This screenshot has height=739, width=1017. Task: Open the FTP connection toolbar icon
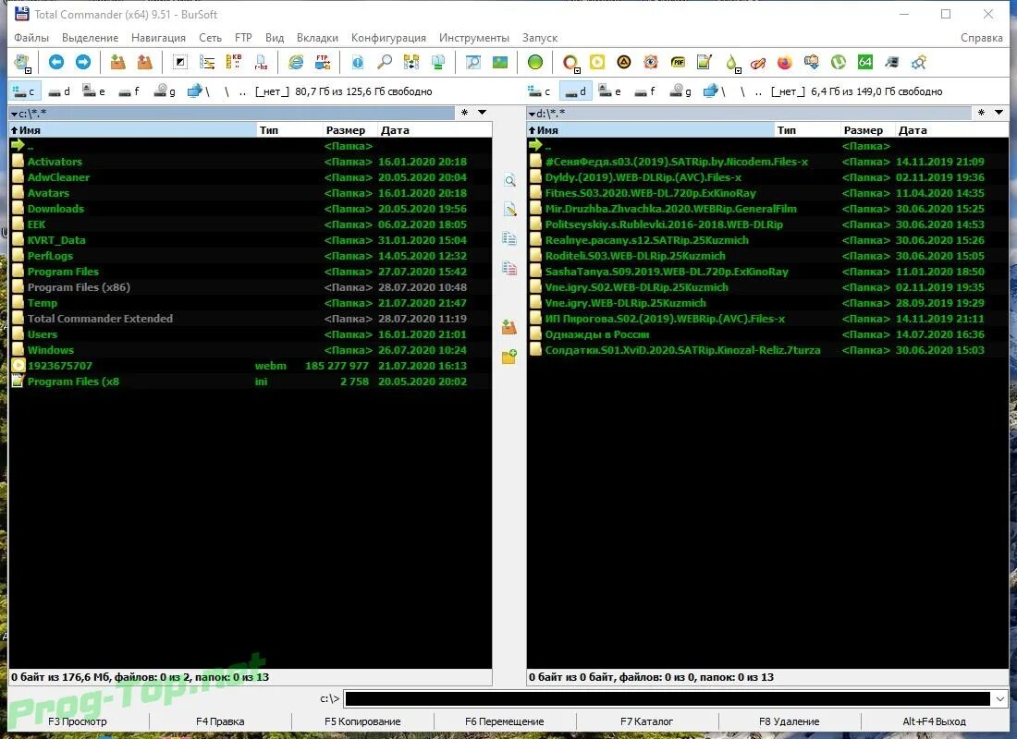pos(323,62)
